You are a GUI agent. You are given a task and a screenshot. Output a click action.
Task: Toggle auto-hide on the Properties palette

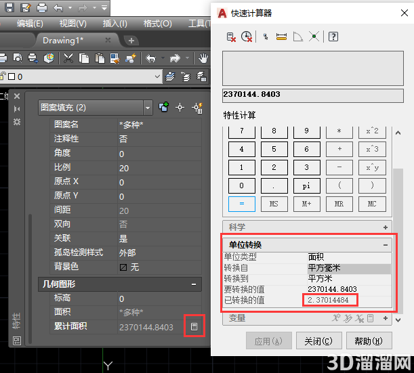[17, 109]
